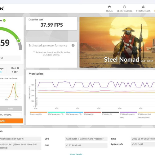The image size is (155, 155).
Task: Click the Steel Nomad title text
Action: click(x=122, y=60)
